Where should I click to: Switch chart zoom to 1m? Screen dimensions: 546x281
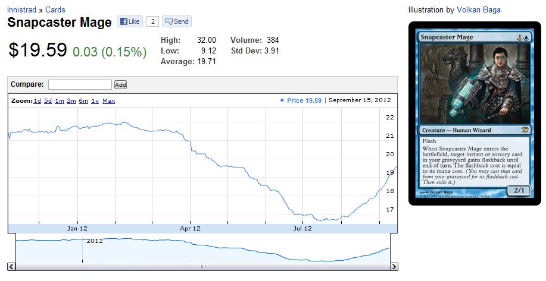coord(60,101)
